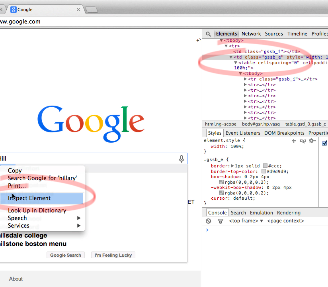Screen dimensions: 328x287
Task: Click the #ccc border color swatch
Action: click(265, 166)
